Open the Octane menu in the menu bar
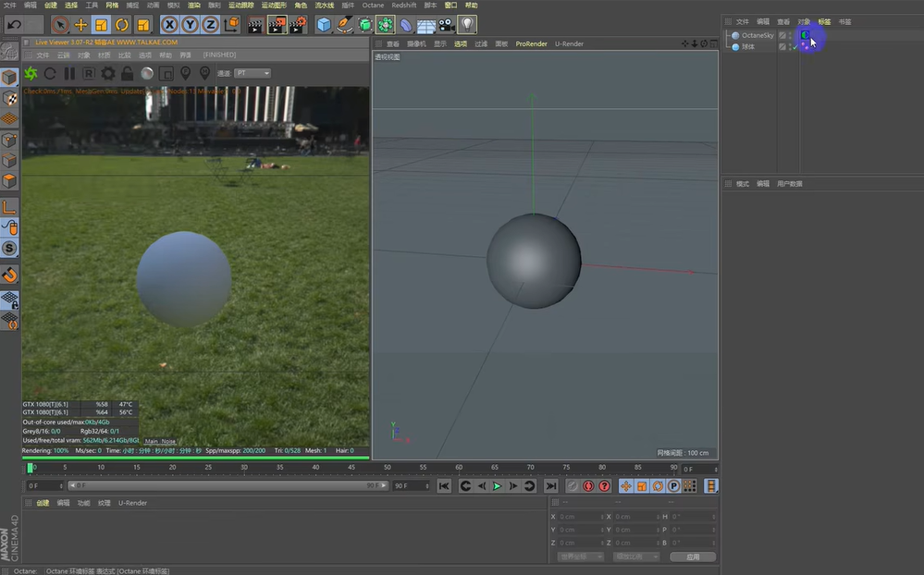This screenshot has width=924, height=575. point(373,5)
